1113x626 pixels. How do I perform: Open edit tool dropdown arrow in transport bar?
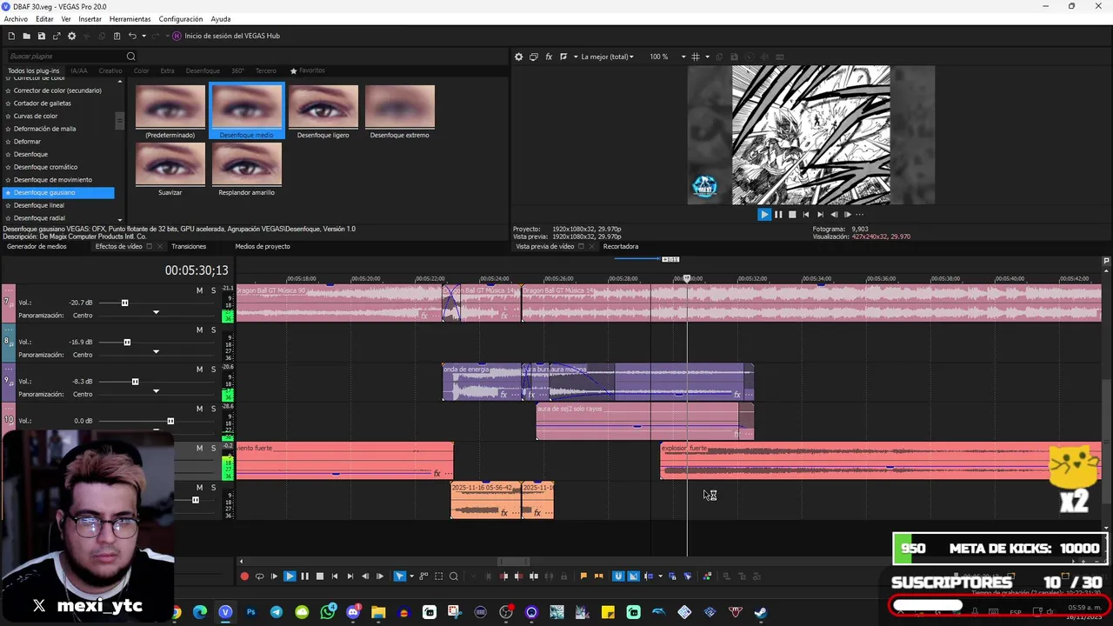pyautogui.click(x=411, y=576)
